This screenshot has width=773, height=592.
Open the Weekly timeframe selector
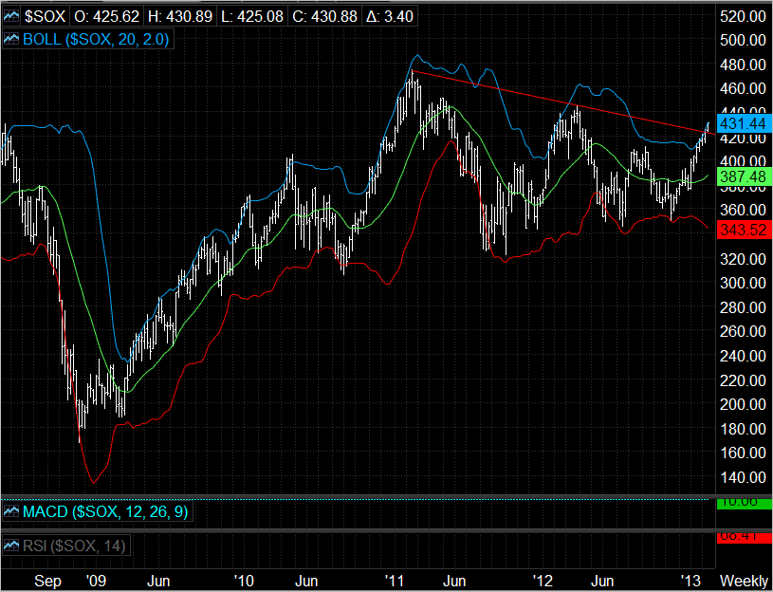point(743,580)
